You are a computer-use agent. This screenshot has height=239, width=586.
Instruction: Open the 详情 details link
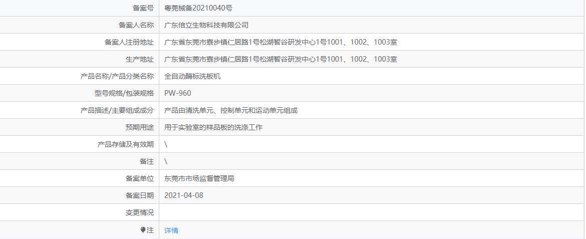click(171, 230)
